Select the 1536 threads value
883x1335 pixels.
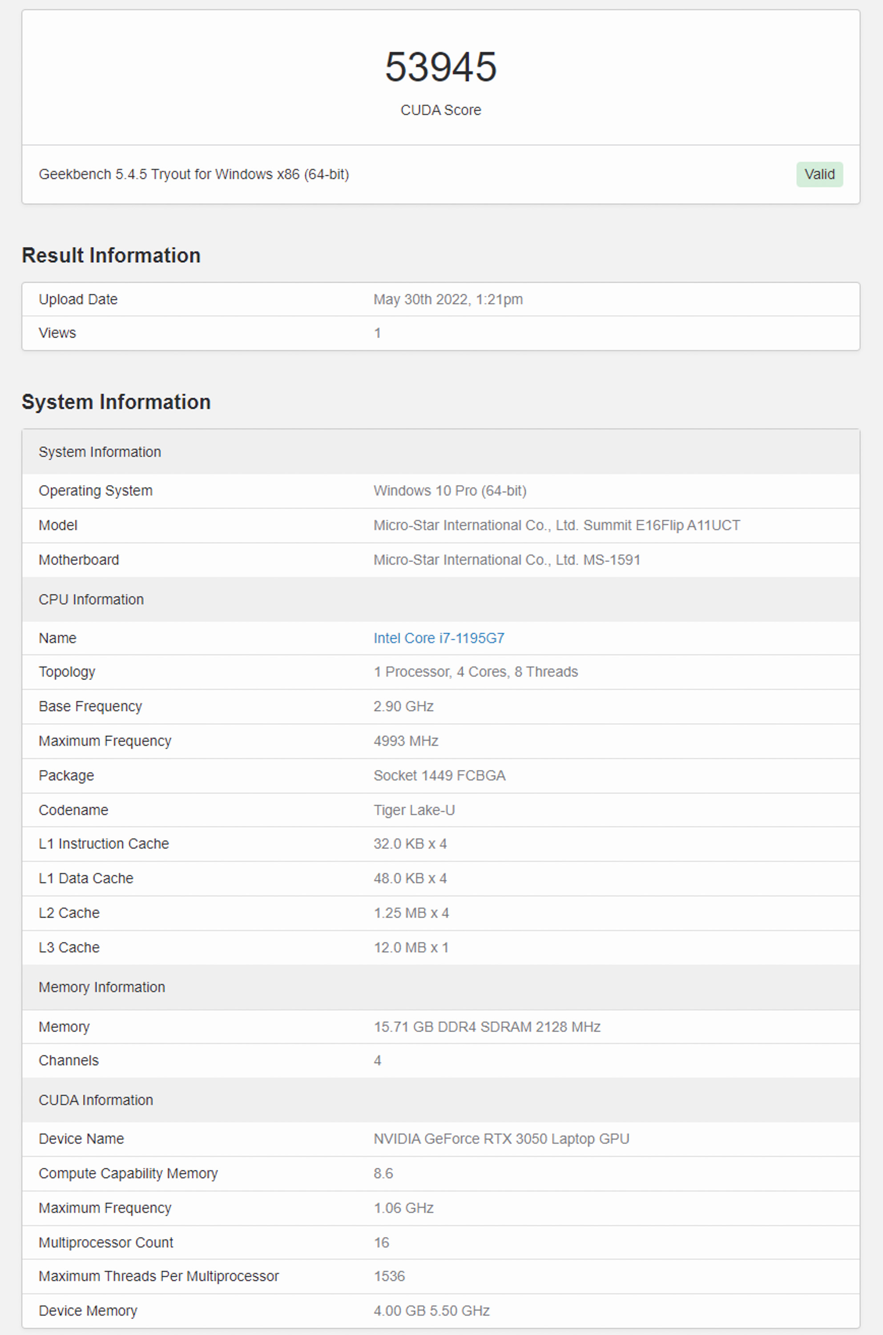[389, 1276]
